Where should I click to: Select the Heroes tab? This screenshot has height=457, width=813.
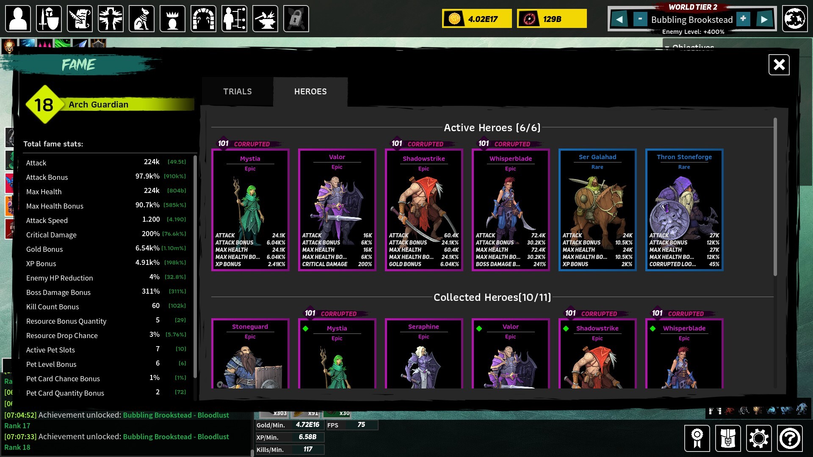click(310, 91)
